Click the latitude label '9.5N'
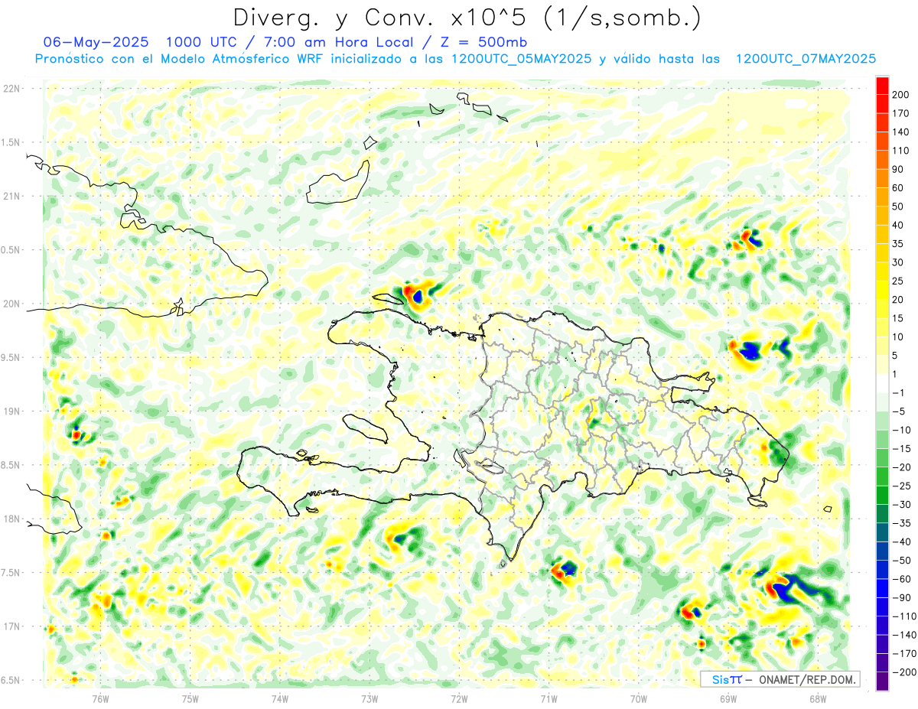The image size is (918, 709). tap(11, 357)
